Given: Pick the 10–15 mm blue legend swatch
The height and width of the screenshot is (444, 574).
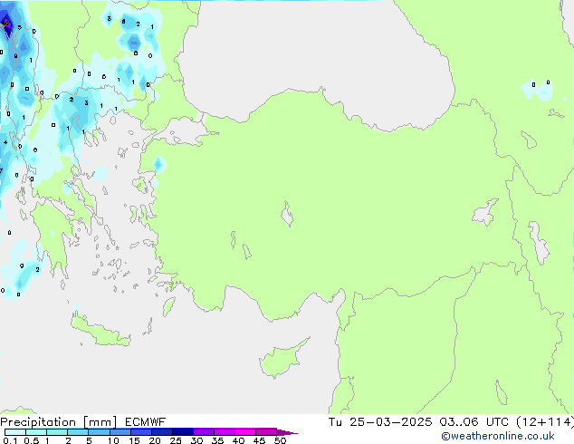Looking at the screenshot, I should 120,432.
